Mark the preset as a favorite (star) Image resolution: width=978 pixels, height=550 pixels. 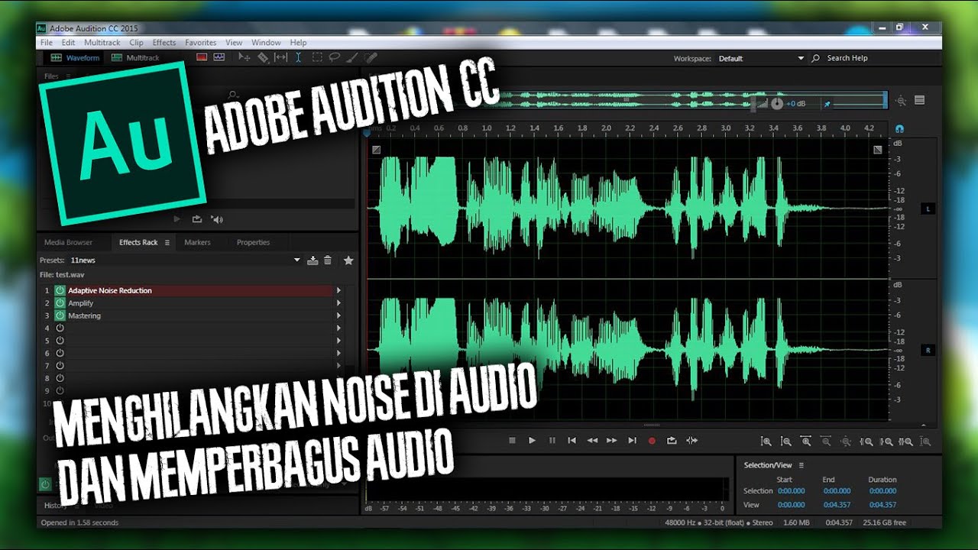[x=348, y=260]
